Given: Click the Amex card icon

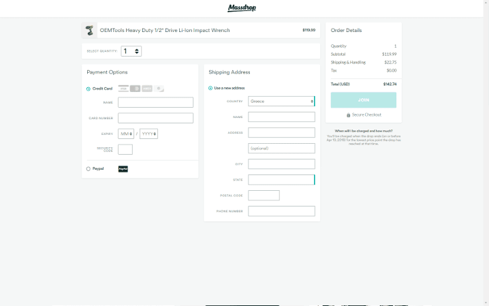Looking at the screenshot, I should click(x=147, y=89).
